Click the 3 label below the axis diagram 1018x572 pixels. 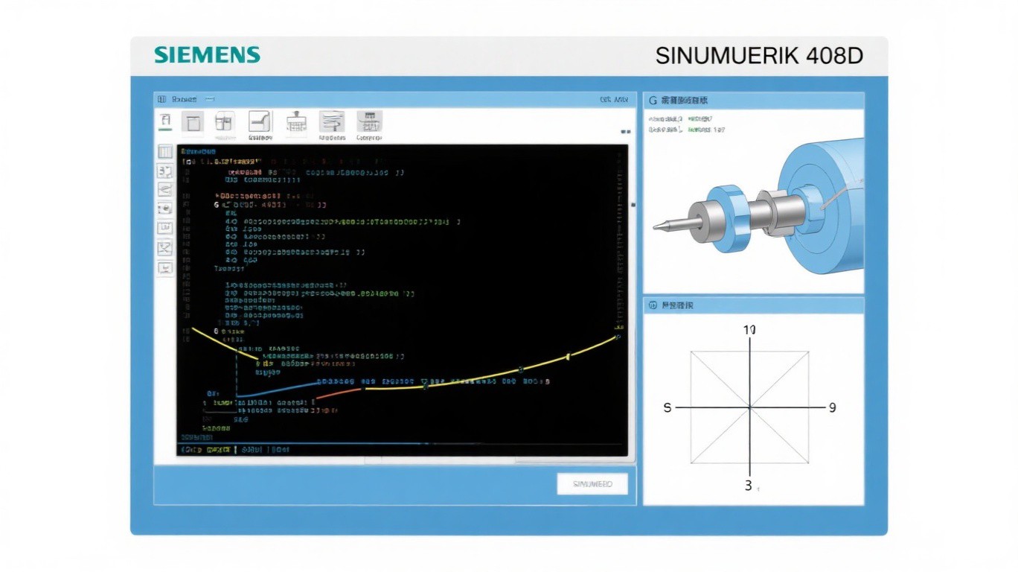(748, 486)
